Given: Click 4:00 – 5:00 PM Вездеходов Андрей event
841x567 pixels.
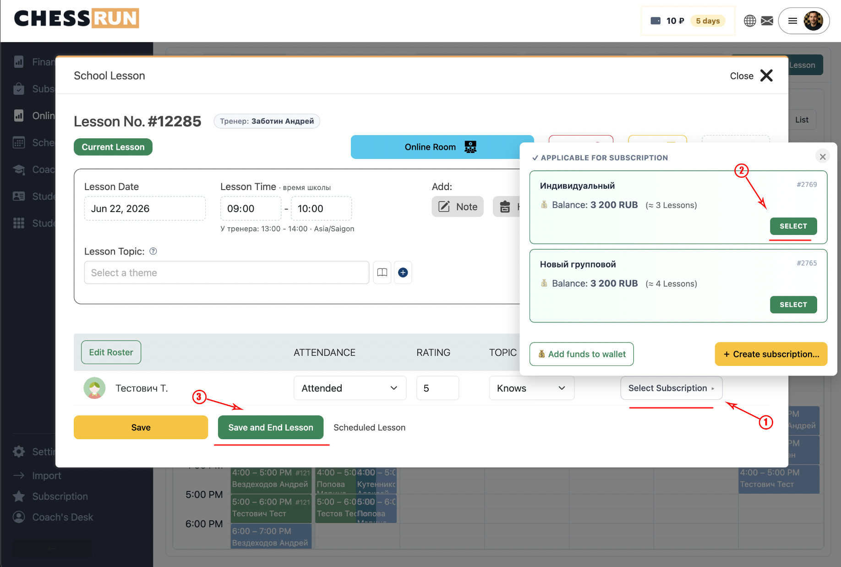Looking at the screenshot, I should (271, 480).
